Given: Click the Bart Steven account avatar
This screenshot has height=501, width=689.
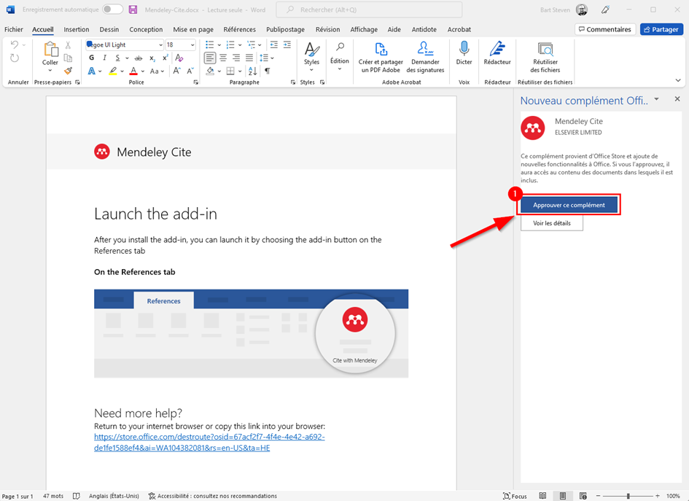Looking at the screenshot, I should coord(582,9).
